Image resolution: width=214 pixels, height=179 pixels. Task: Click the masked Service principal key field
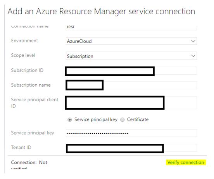click(131, 133)
